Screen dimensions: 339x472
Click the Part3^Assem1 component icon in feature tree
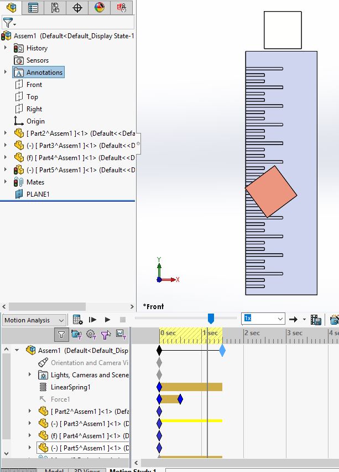point(19,145)
